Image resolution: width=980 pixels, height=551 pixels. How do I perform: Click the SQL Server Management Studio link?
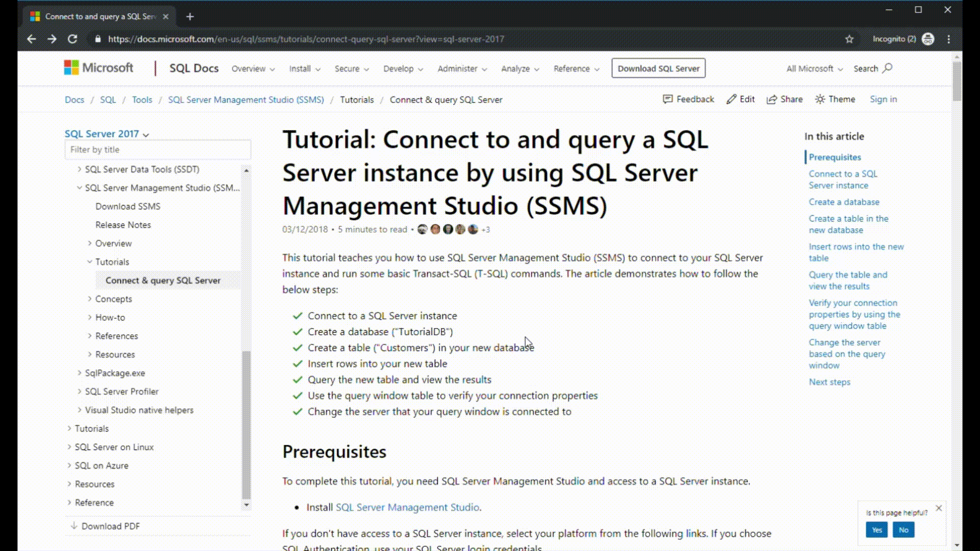(406, 507)
